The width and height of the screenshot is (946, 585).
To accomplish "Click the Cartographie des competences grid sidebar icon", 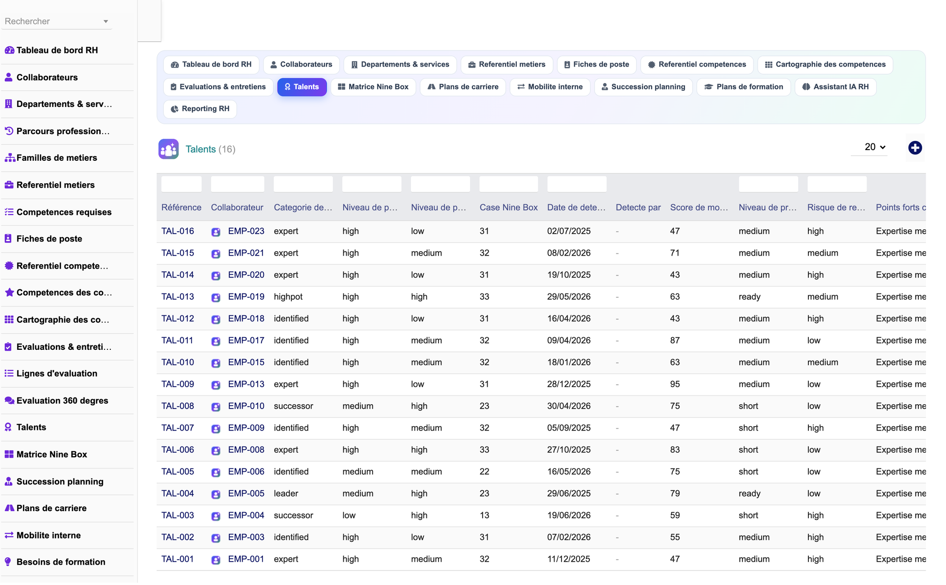I will [x=9, y=320].
